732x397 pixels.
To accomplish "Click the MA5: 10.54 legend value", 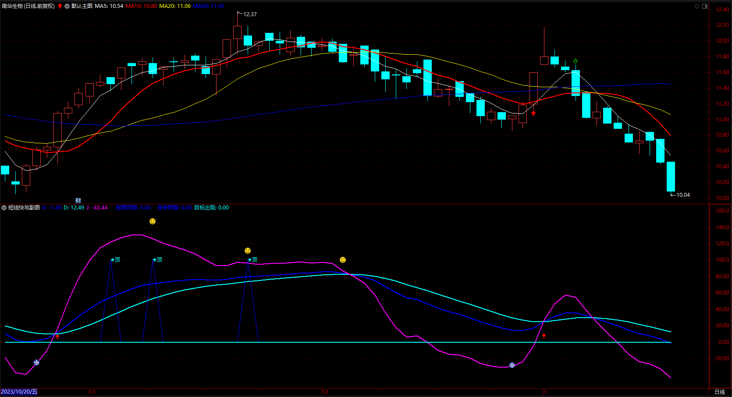I will [x=109, y=6].
